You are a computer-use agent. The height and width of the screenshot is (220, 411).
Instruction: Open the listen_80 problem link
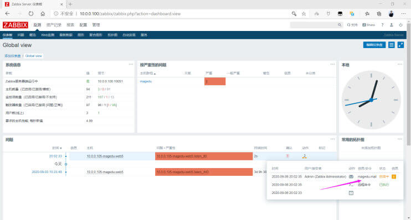pyautogui.click(x=182, y=156)
